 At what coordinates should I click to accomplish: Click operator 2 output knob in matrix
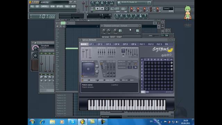point(172,66)
